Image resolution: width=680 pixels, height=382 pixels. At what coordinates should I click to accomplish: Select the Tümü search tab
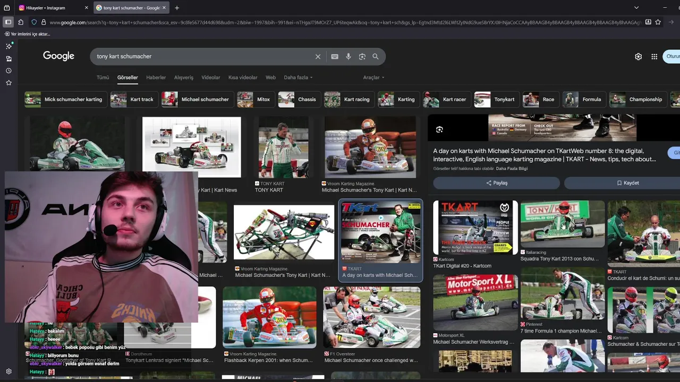click(103, 77)
